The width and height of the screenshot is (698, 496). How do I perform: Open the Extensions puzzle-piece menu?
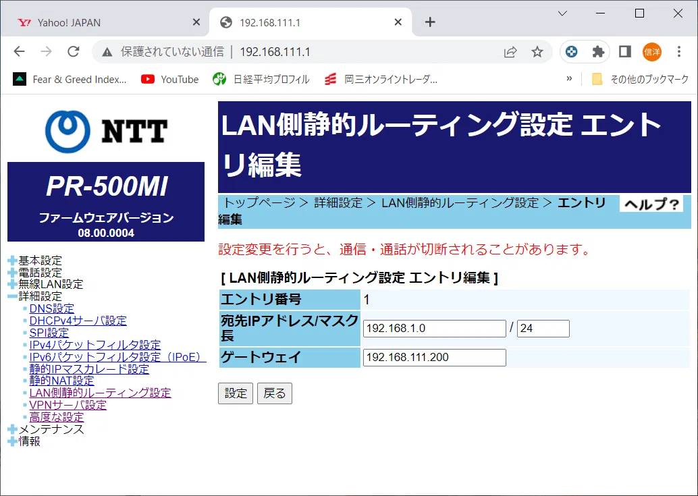point(598,52)
